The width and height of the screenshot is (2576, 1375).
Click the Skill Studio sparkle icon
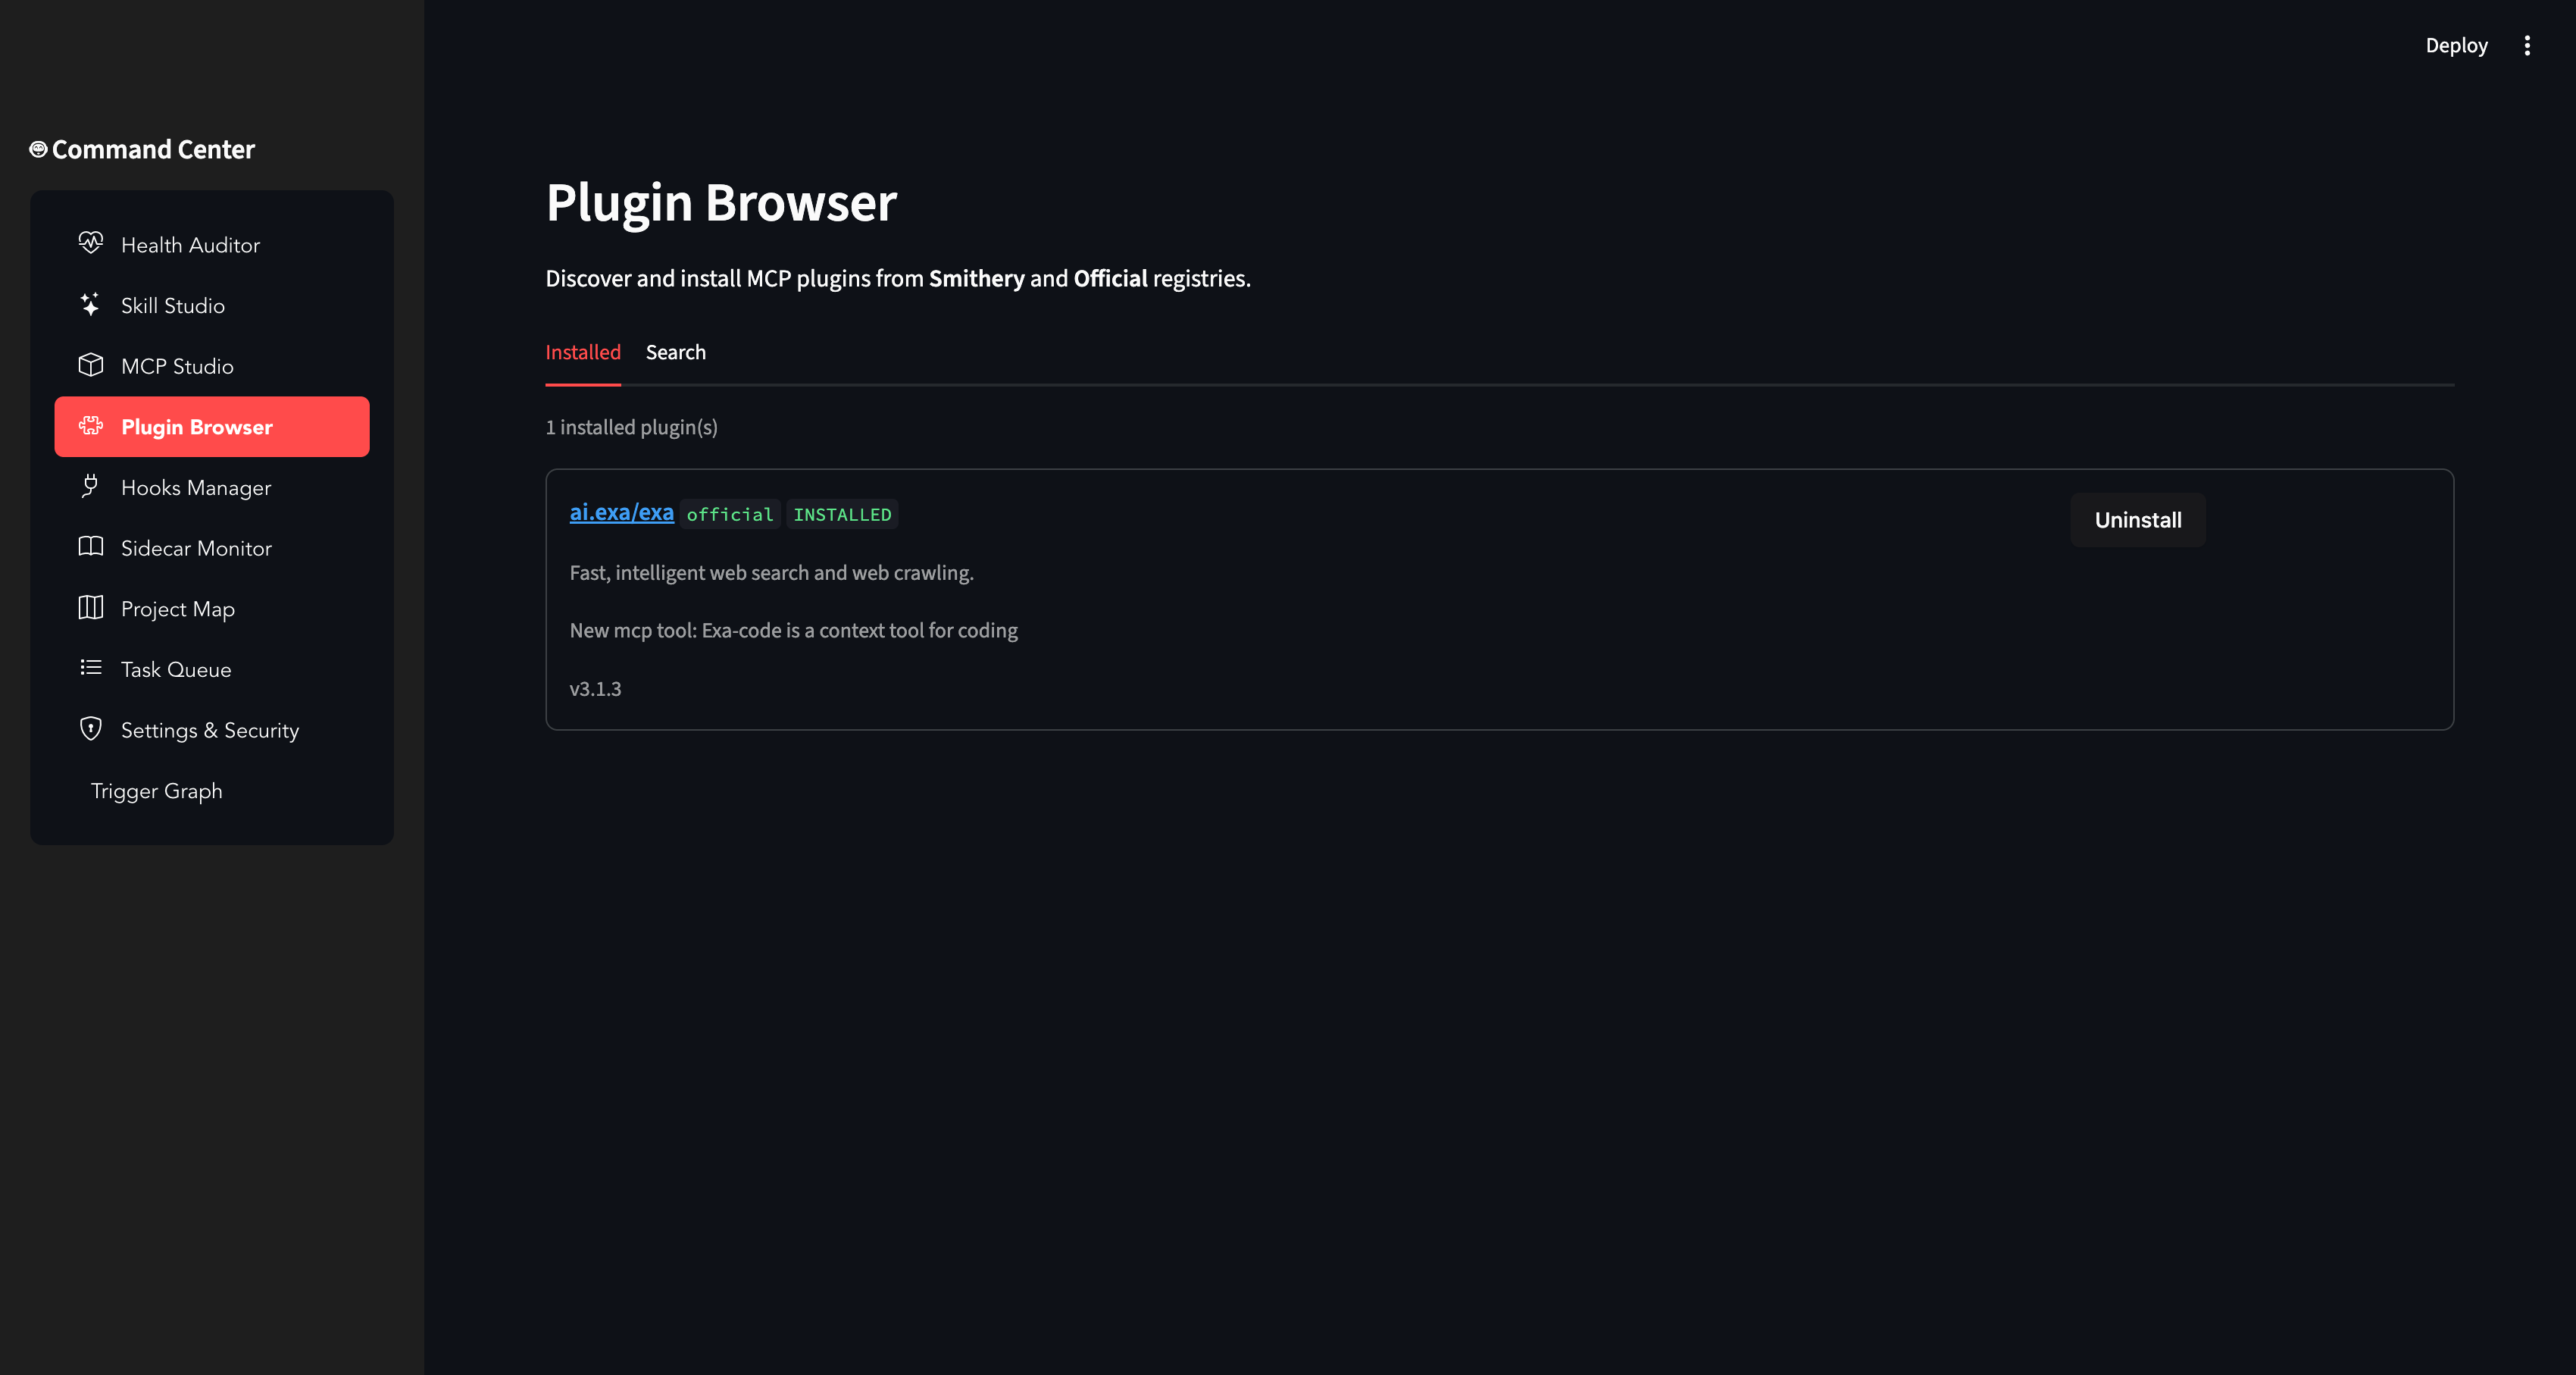[x=91, y=304]
